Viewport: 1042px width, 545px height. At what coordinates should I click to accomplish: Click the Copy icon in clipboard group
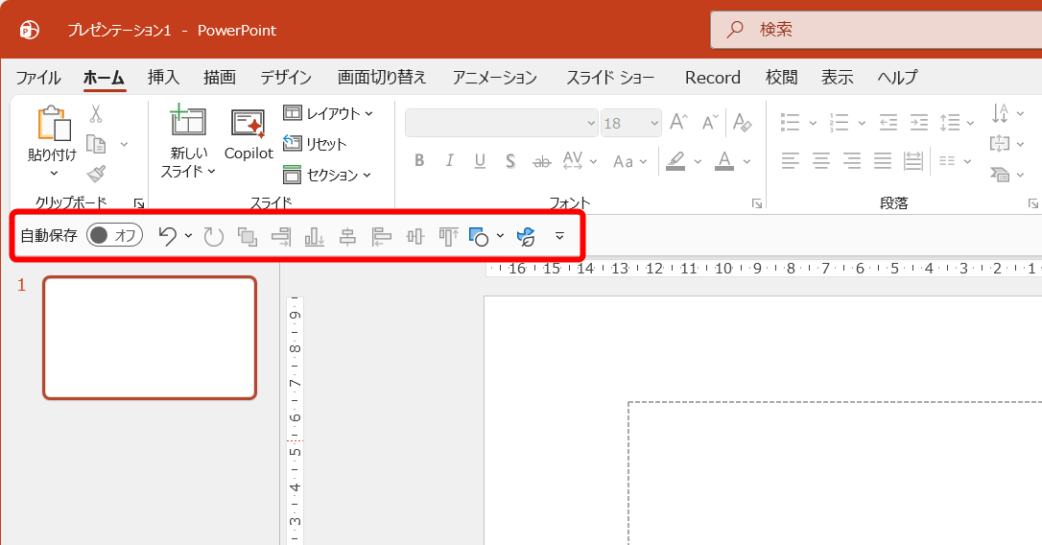coord(96,144)
